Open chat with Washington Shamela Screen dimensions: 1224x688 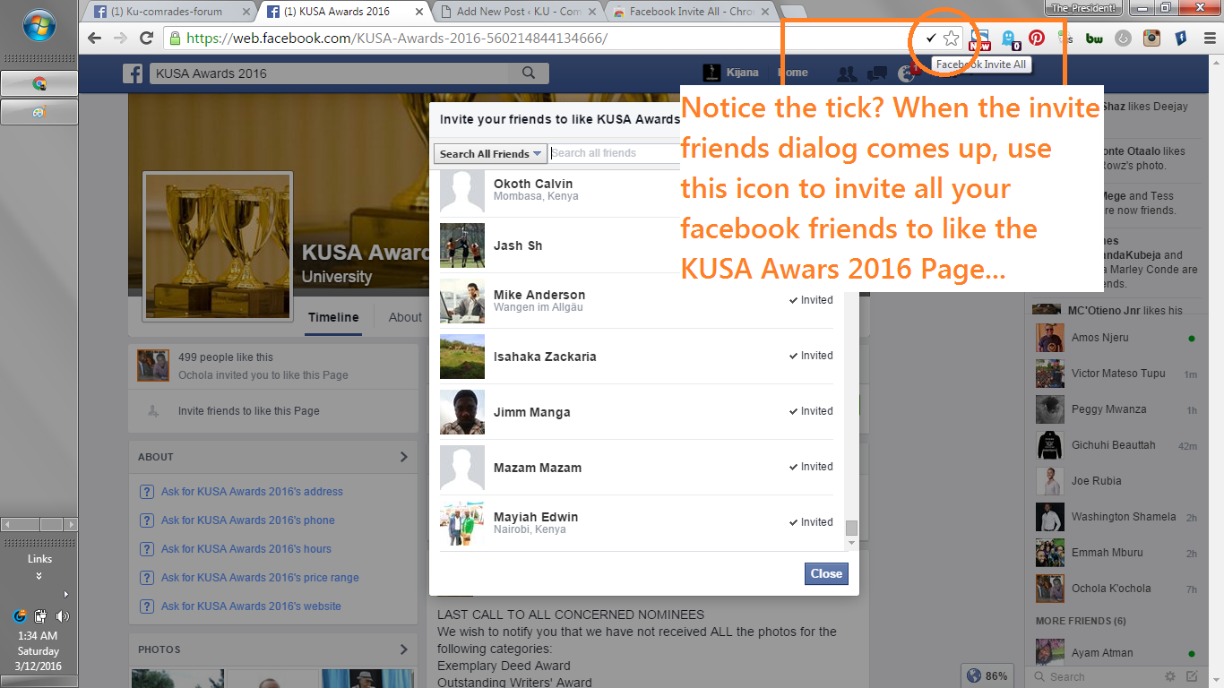(1116, 517)
